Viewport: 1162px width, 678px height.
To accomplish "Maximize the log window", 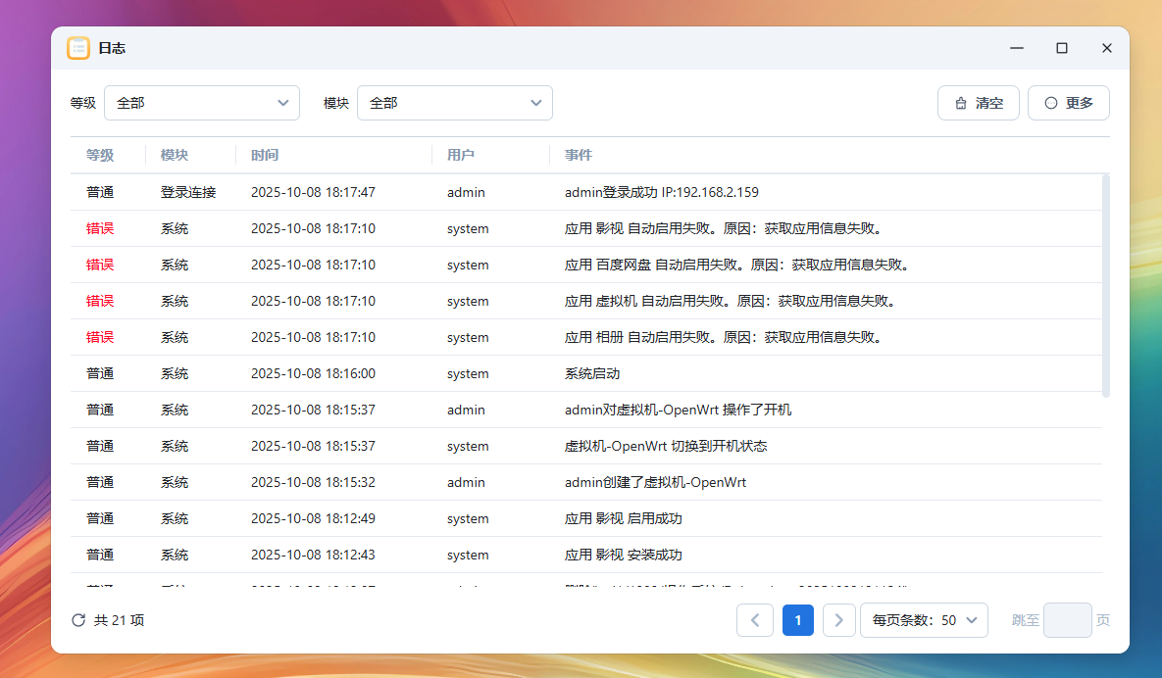I will click(x=1061, y=48).
